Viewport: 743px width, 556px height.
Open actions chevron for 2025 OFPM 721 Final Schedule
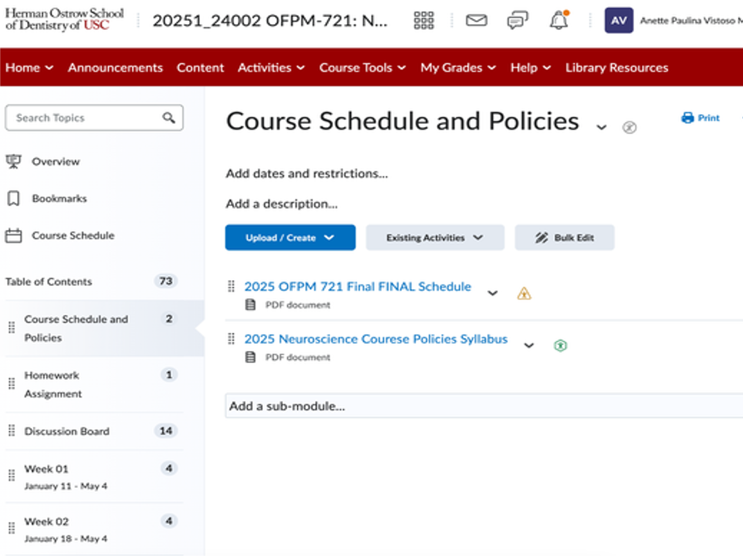pyautogui.click(x=492, y=293)
